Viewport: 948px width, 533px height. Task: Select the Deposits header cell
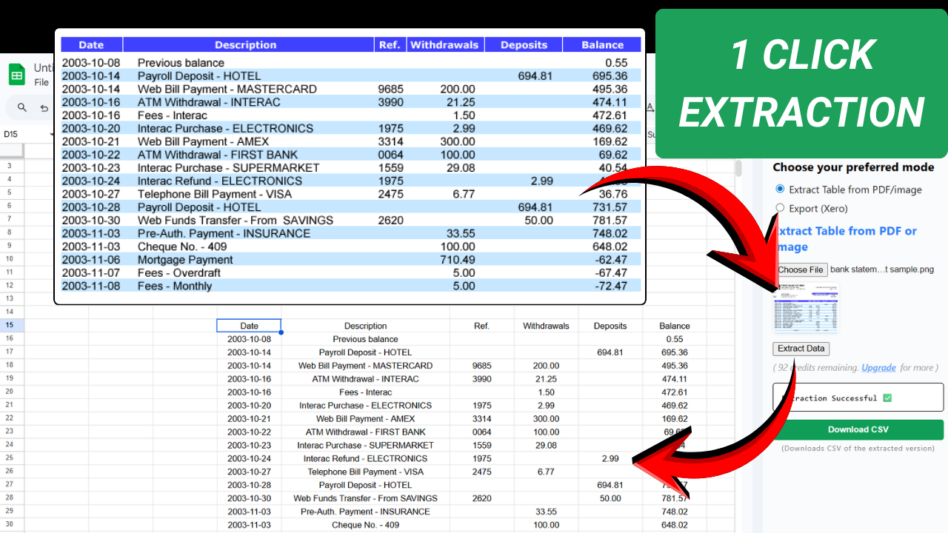(x=610, y=326)
